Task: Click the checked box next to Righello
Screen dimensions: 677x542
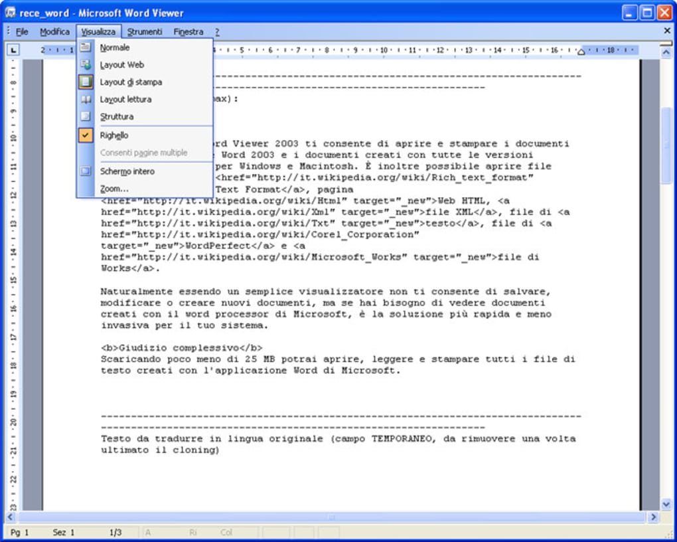Action: (85, 135)
